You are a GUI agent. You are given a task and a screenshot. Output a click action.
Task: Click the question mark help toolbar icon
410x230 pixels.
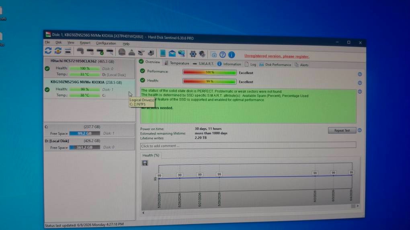tap(223, 54)
